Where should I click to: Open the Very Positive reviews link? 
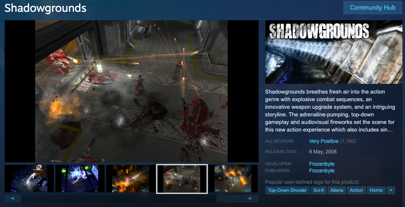tap(324, 141)
